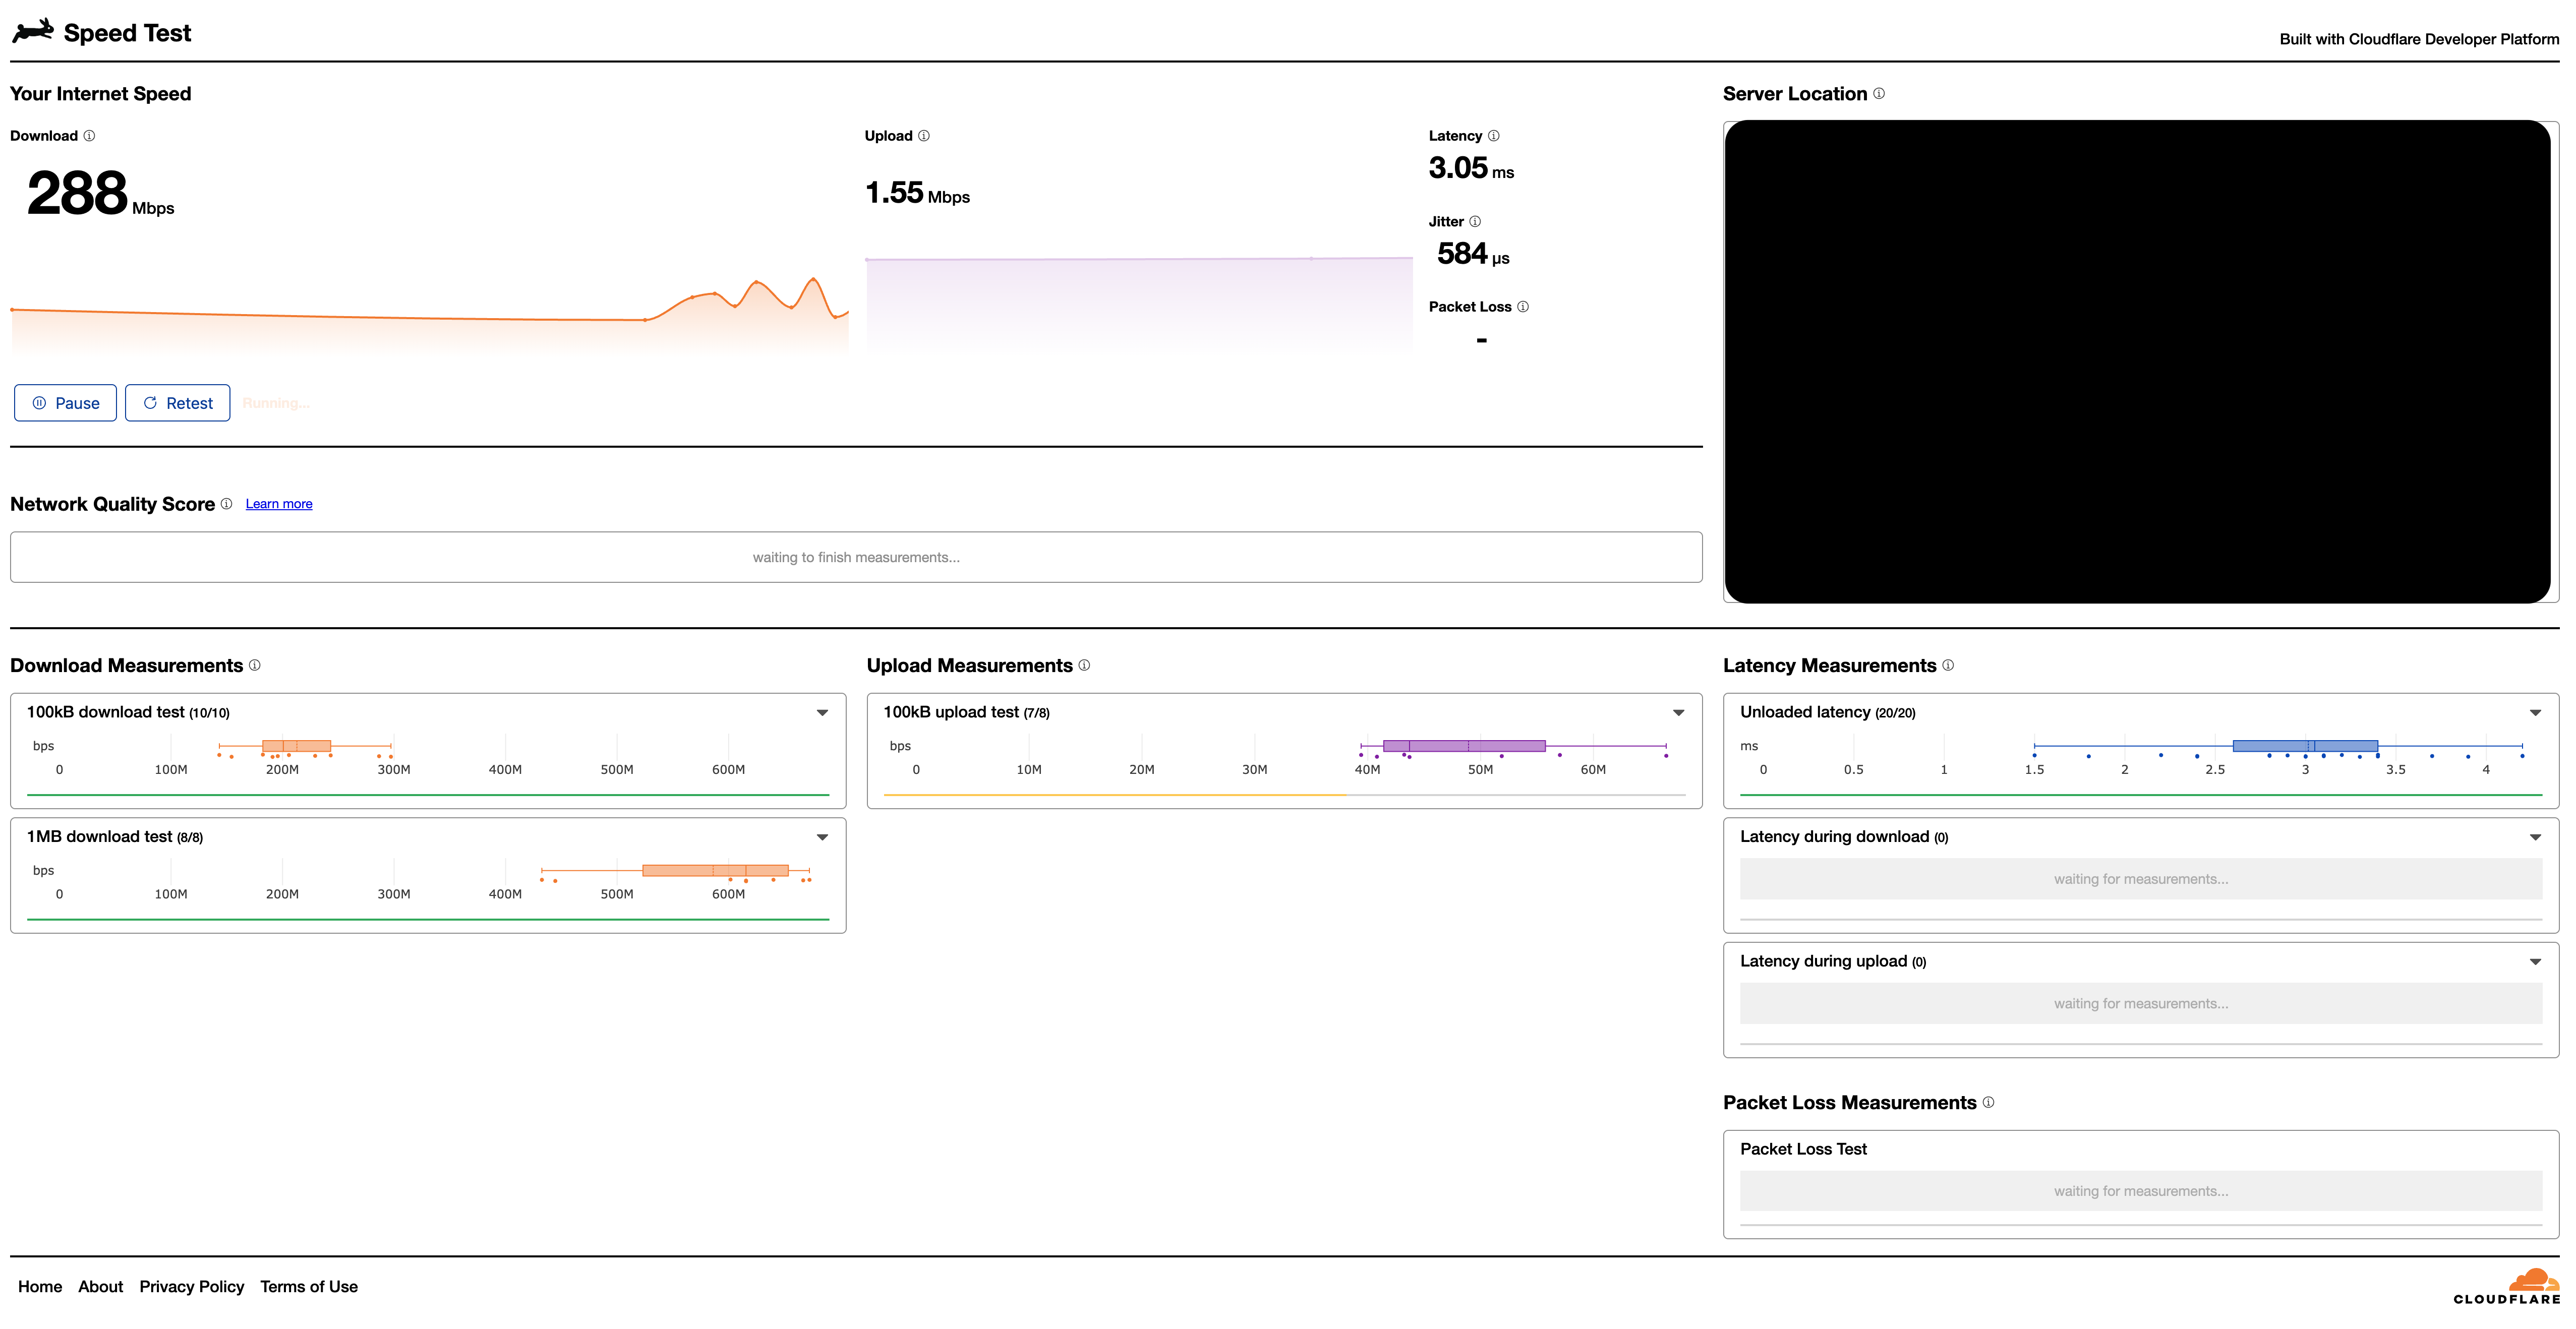Viewport: 2576px width, 1329px height.
Task: Open the Jitter info icon
Action: coord(1475,222)
